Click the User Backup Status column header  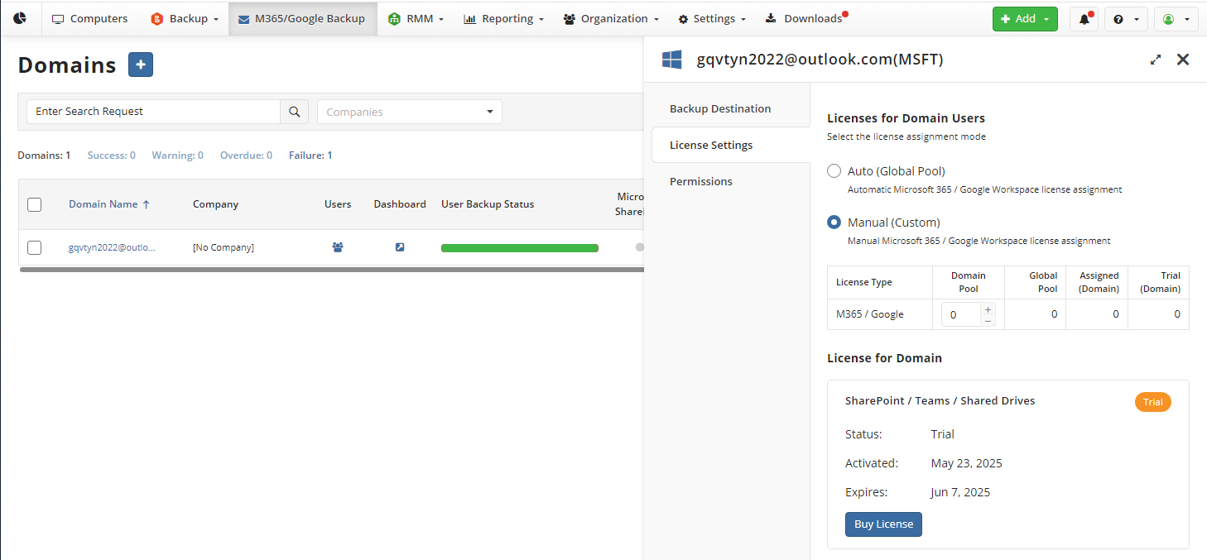[x=488, y=204]
